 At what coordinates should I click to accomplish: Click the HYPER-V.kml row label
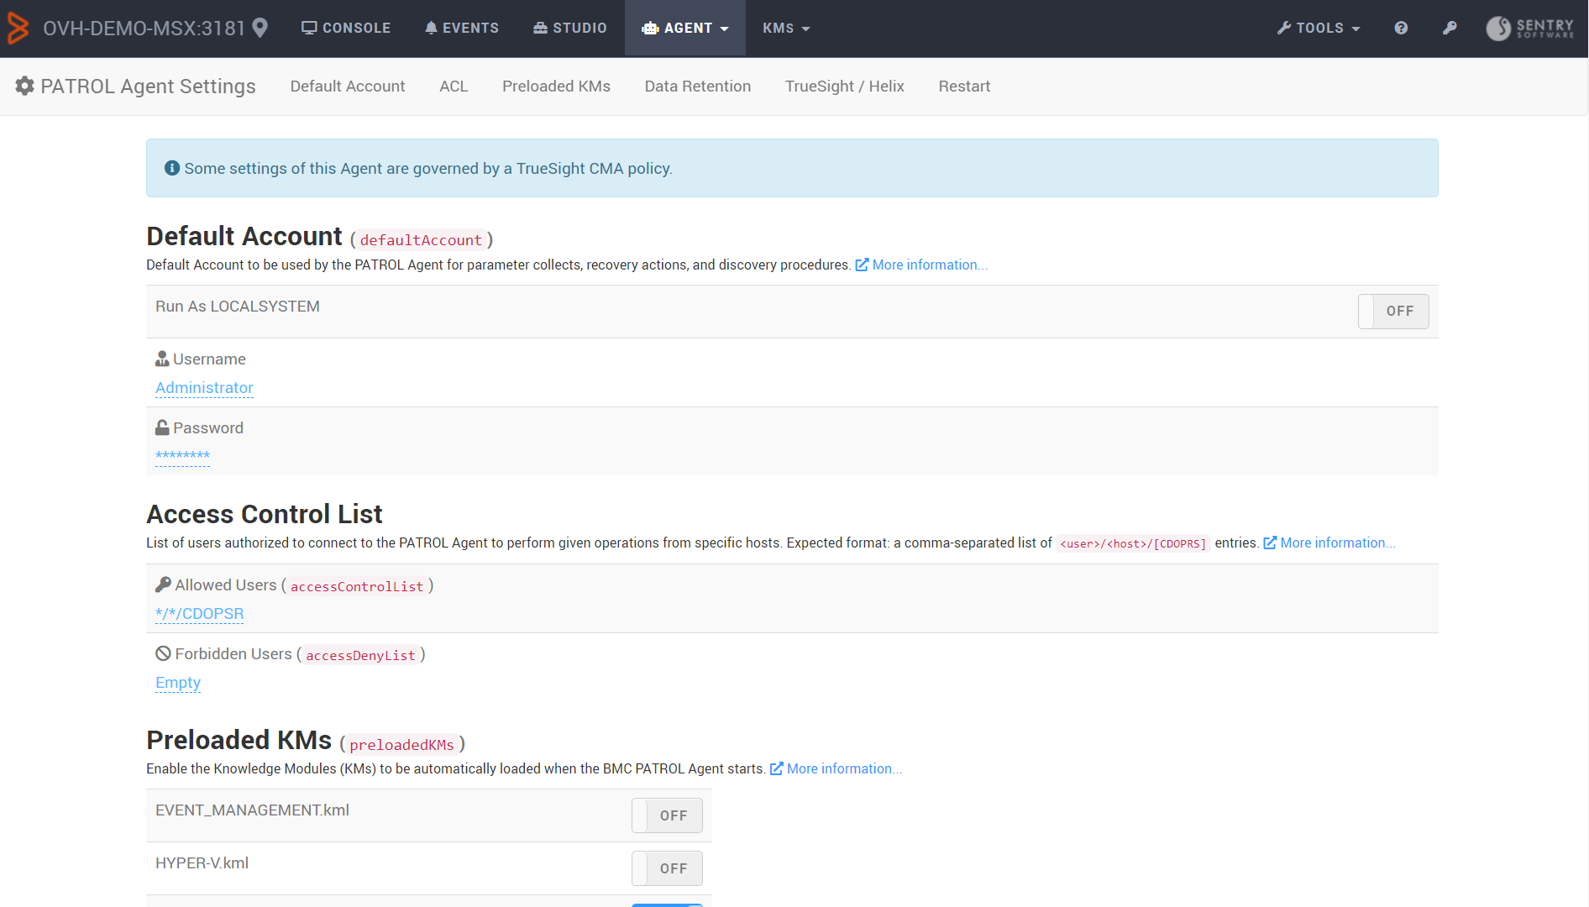pos(202,863)
